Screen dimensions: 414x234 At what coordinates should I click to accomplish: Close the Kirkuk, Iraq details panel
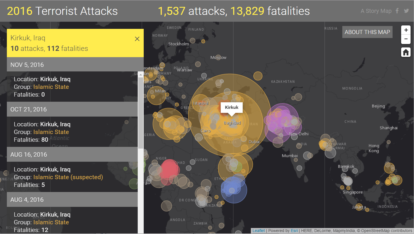coord(137,39)
